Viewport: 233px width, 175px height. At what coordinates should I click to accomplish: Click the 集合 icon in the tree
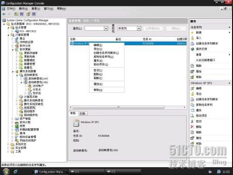pyautogui.click(x=17, y=38)
